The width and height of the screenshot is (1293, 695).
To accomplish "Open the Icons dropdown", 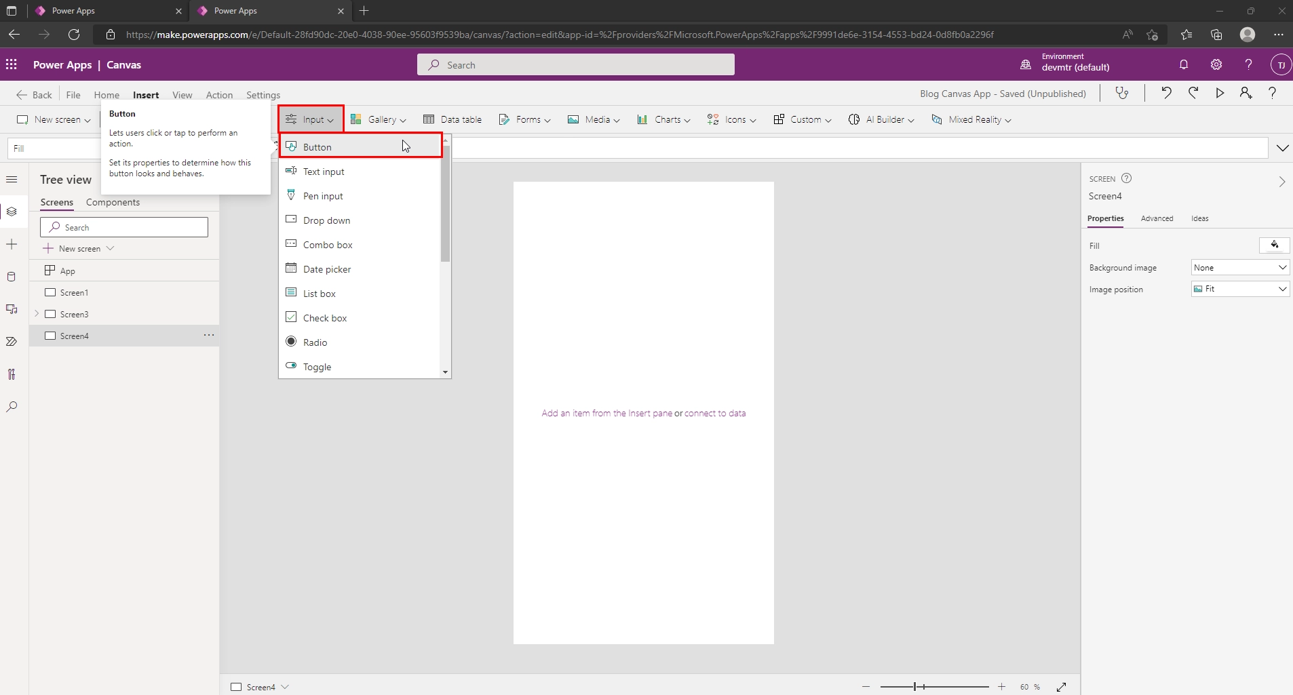I will (731, 119).
